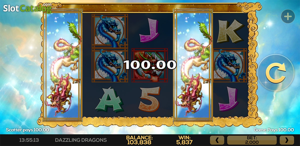The height and width of the screenshot is (146, 300).
Task: Open the plus menu button
Action: tap(288, 17)
